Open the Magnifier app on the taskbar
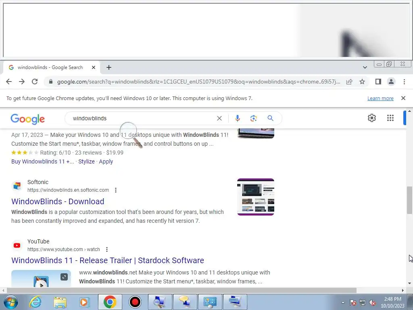 point(160,302)
